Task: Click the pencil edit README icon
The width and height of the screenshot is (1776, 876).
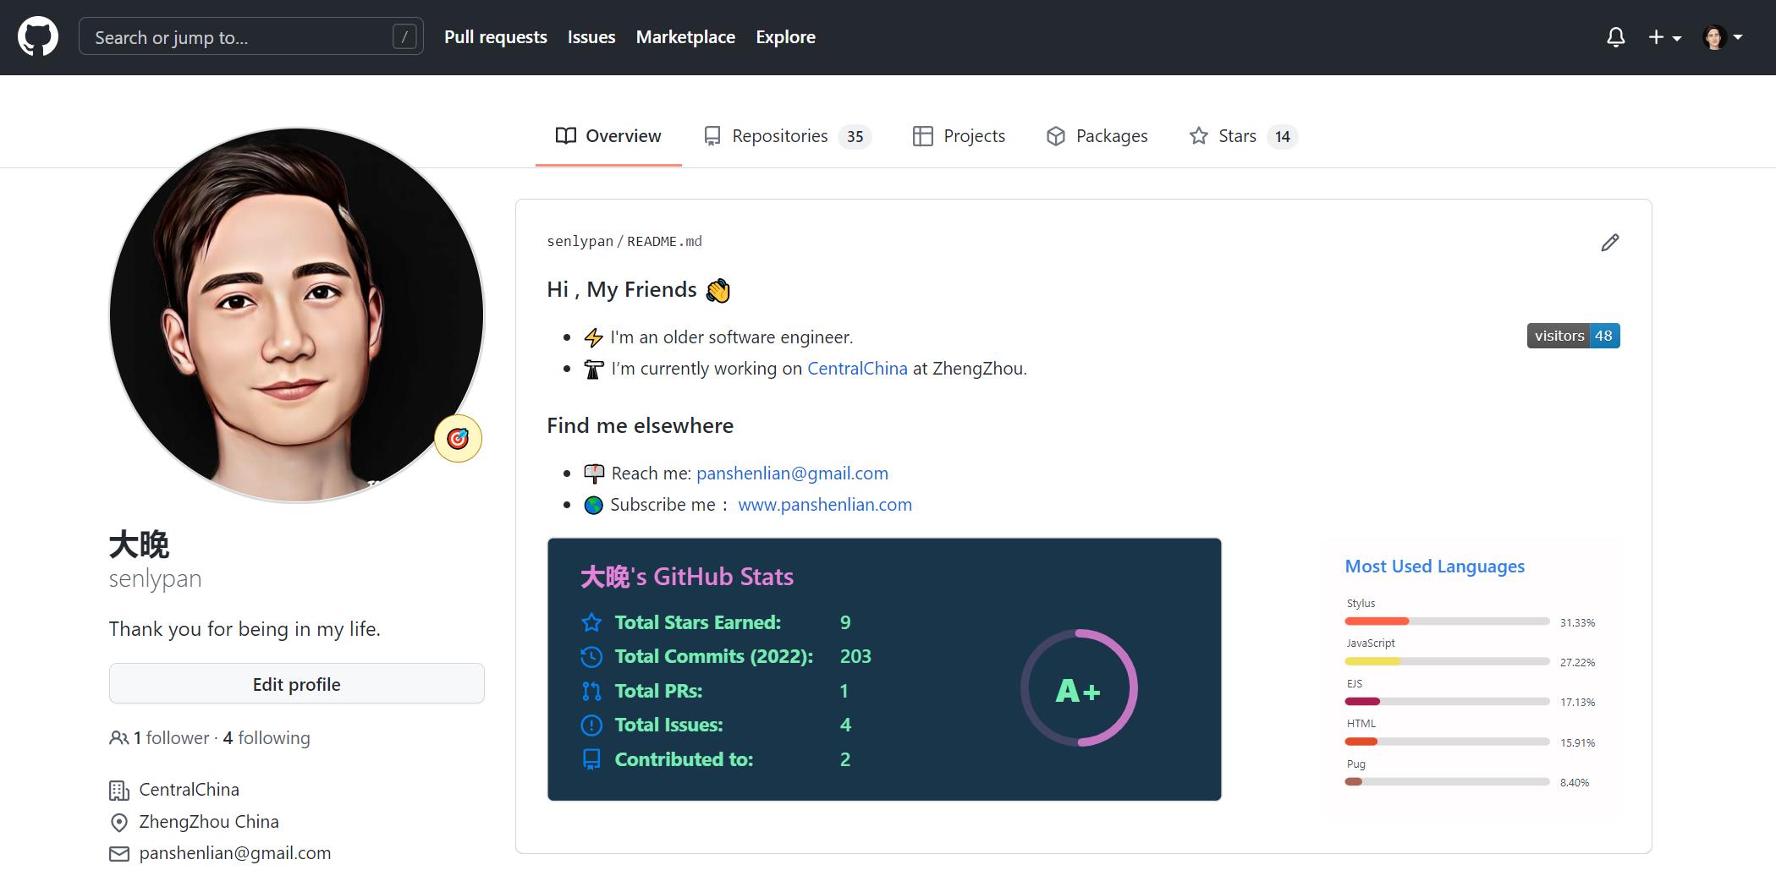Action: pyautogui.click(x=1610, y=243)
